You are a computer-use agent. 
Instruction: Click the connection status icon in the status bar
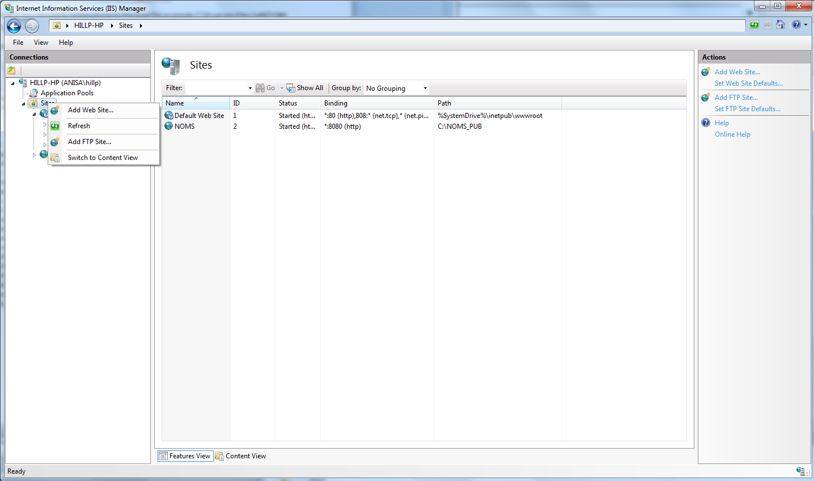point(800,471)
